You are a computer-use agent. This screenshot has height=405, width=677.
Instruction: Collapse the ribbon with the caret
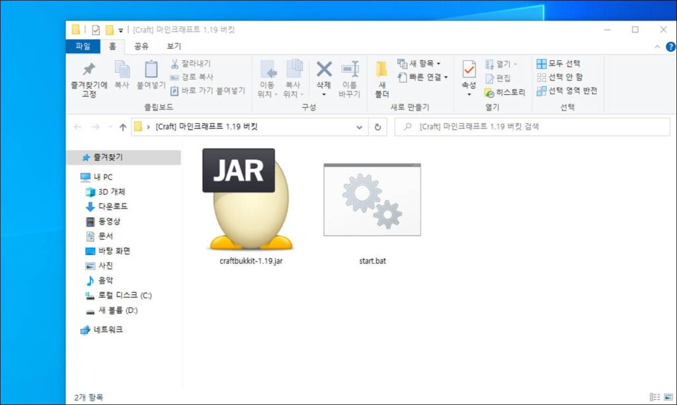657,47
